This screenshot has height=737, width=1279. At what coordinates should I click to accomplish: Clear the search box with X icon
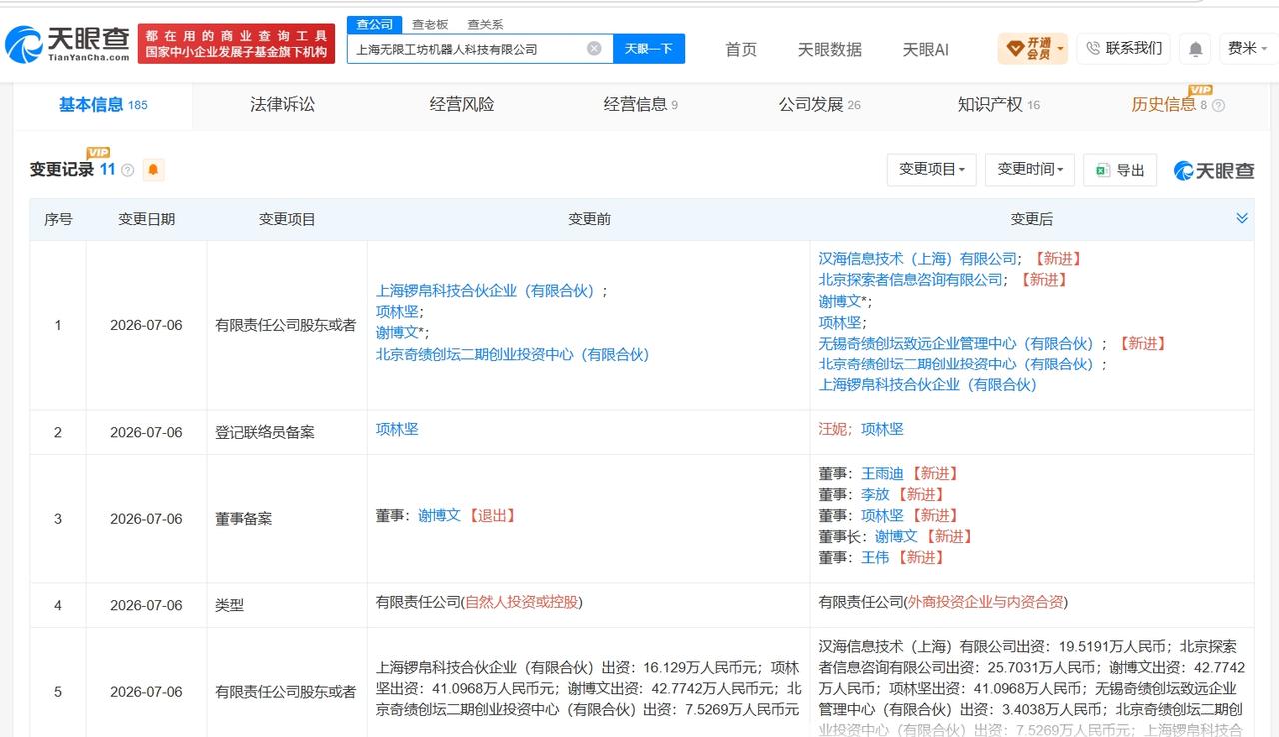[594, 48]
